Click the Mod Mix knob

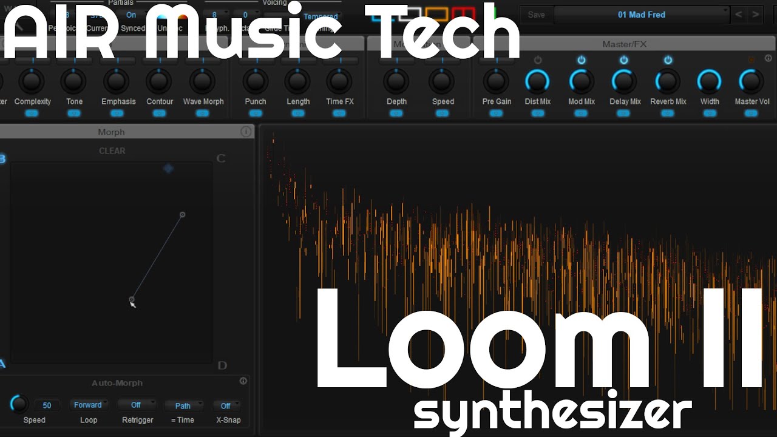click(581, 81)
